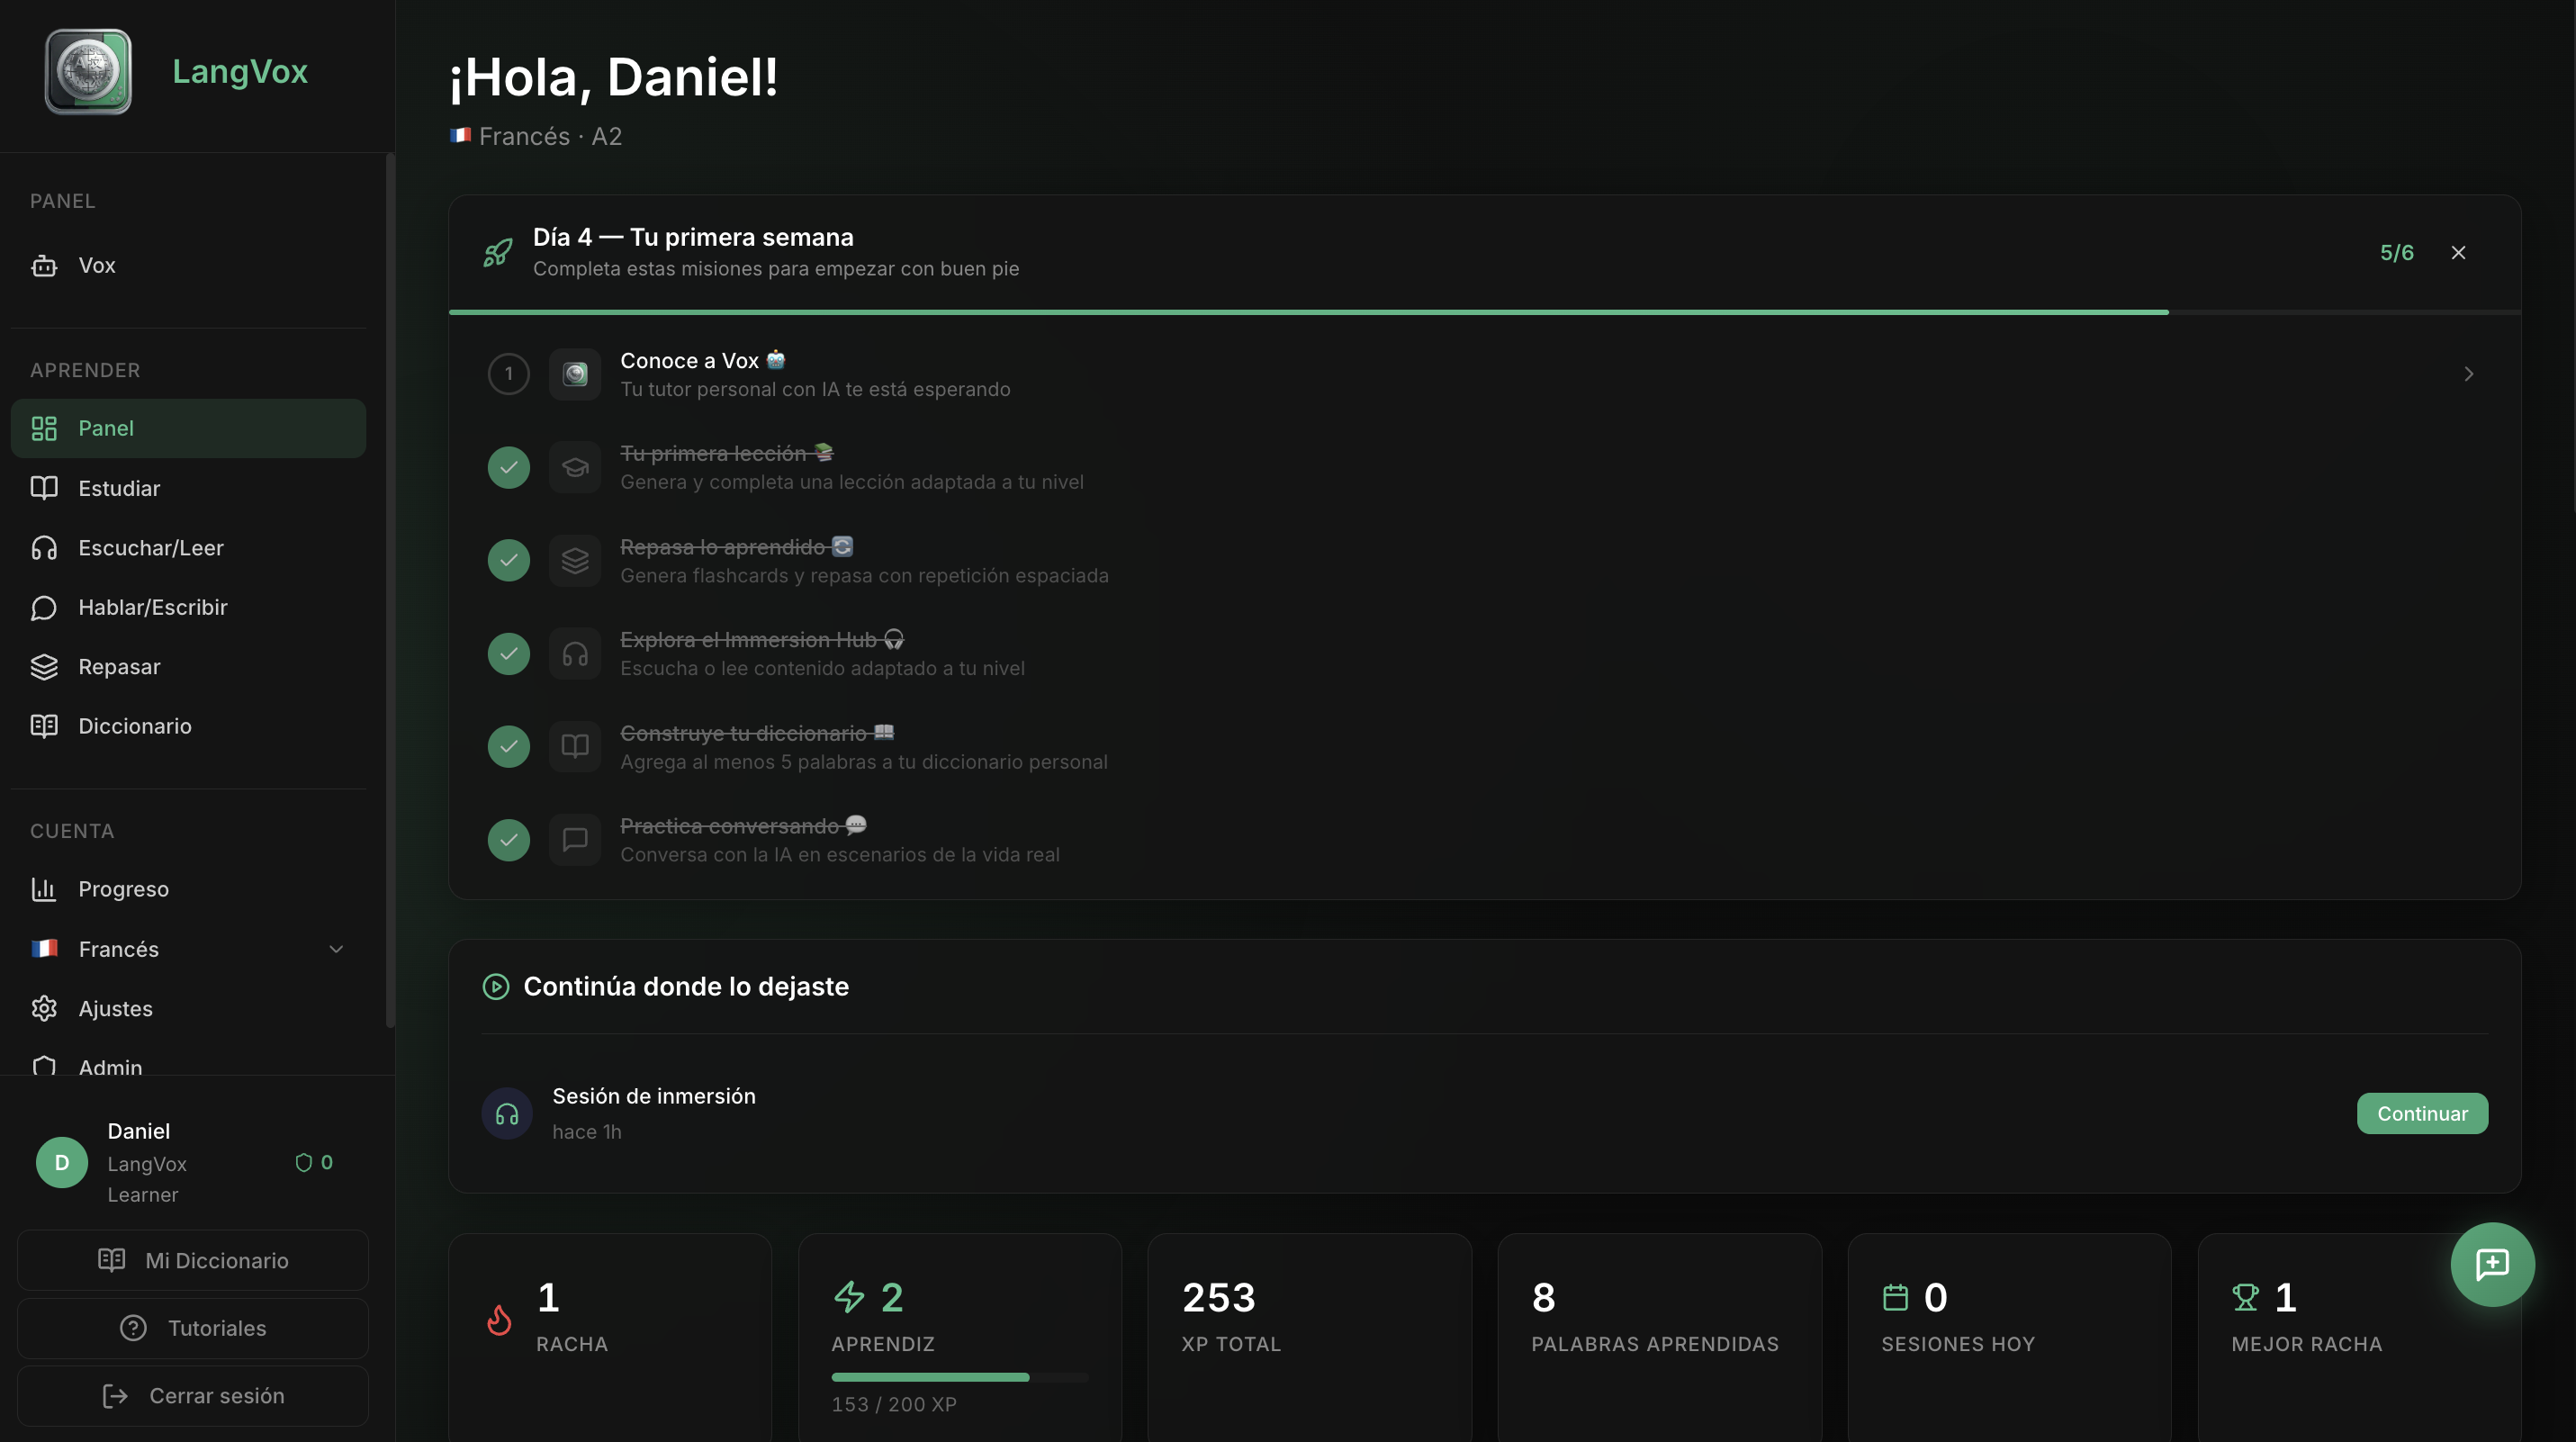Click play icon beside Continúa donde lo dejaste
Image resolution: width=2576 pixels, height=1442 pixels.
click(496, 986)
